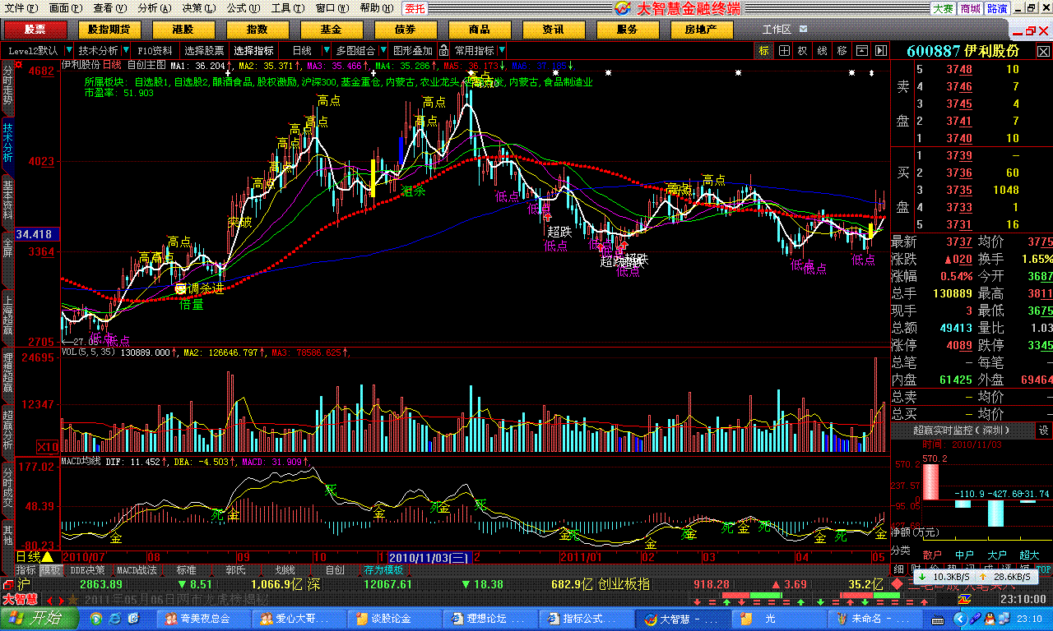Open the 常用指标 dropdown arrow

[501, 51]
